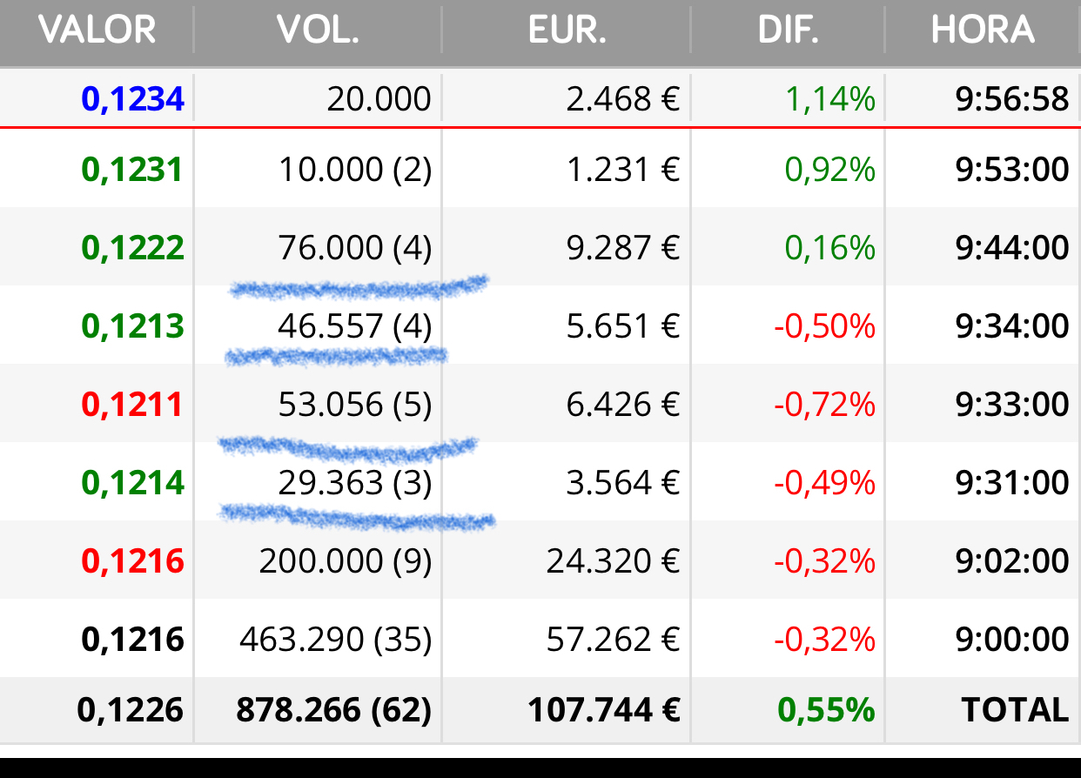
Task: Click the VOL. column header
Action: coord(318,31)
